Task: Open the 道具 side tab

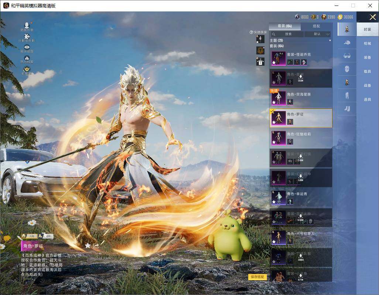Action: pyautogui.click(x=368, y=100)
